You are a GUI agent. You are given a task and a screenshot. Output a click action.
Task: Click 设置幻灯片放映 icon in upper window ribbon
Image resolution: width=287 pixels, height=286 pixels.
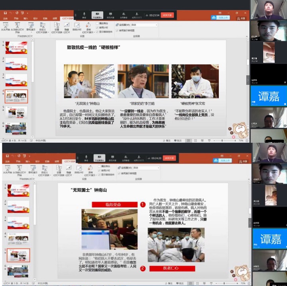[57, 26]
